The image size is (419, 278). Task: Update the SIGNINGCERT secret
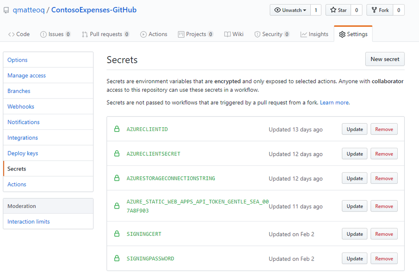[x=354, y=234]
